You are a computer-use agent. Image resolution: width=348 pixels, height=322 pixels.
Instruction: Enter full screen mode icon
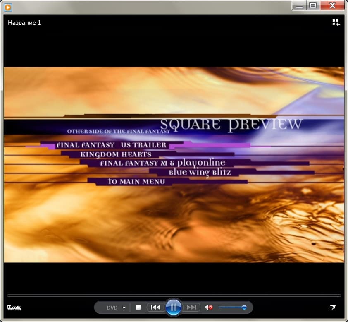tap(333, 308)
